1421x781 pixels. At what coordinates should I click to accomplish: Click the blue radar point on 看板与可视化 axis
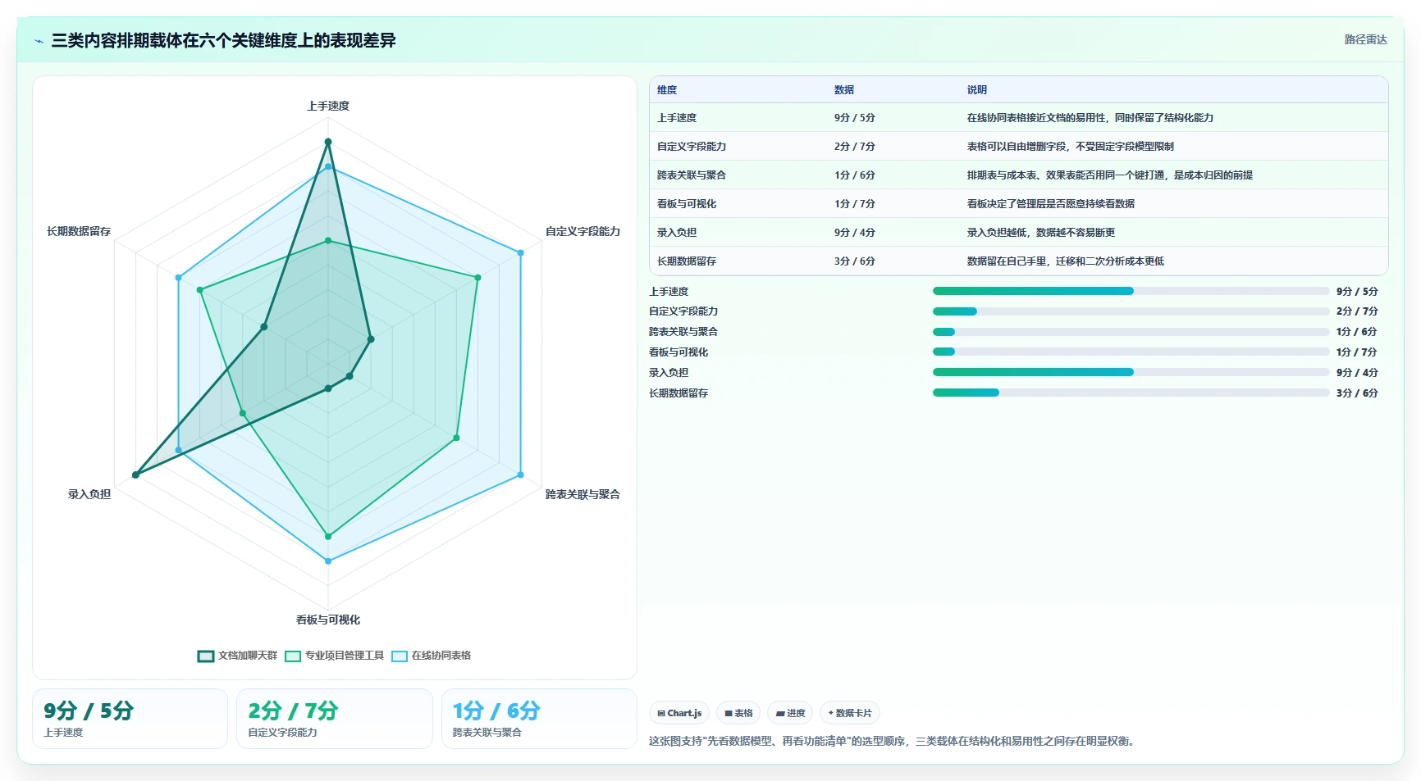[328, 561]
